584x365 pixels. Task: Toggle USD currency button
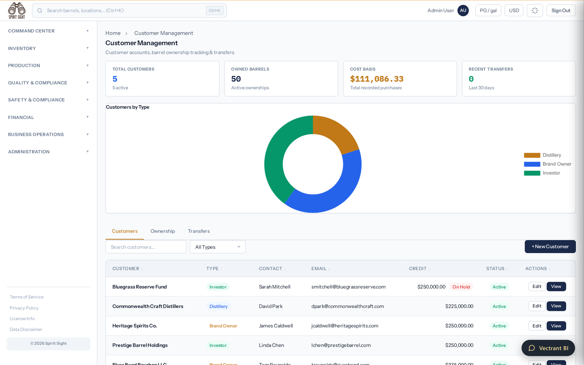(x=514, y=11)
